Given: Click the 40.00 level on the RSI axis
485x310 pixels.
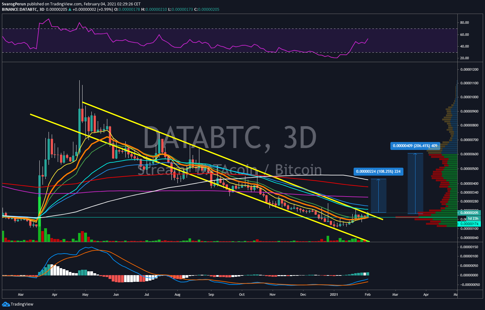Looking at the screenshot, I should click(x=464, y=46).
